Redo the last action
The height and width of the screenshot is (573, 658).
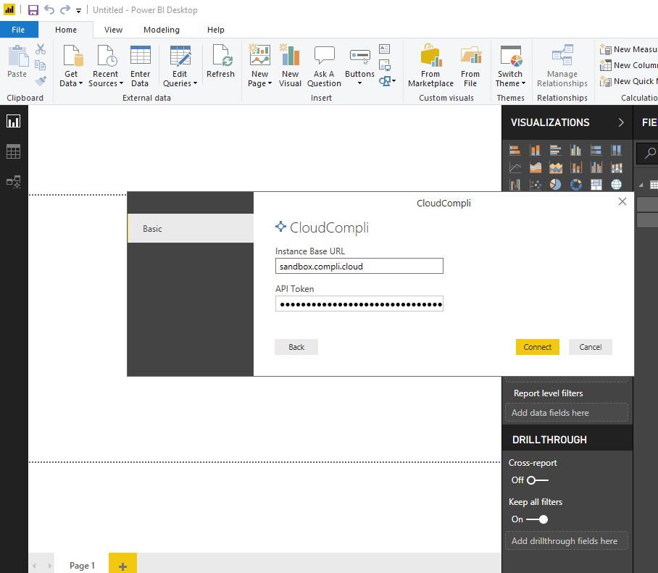[x=65, y=9]
